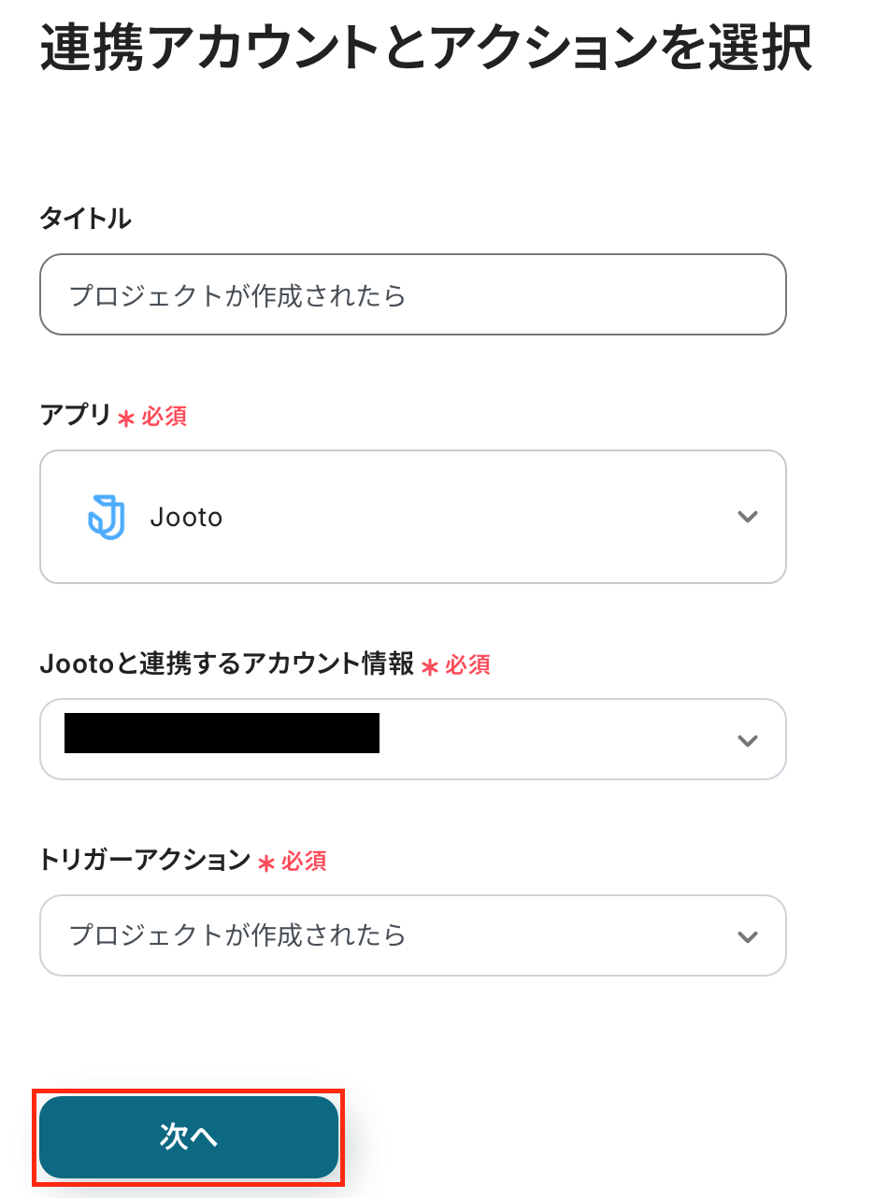
Task: Click the redacted account name in account selector
Action: 222,733
